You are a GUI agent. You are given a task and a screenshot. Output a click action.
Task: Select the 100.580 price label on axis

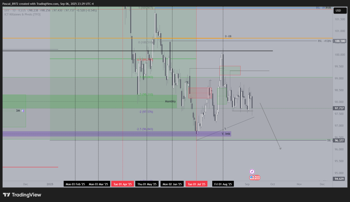coord(339,41)
